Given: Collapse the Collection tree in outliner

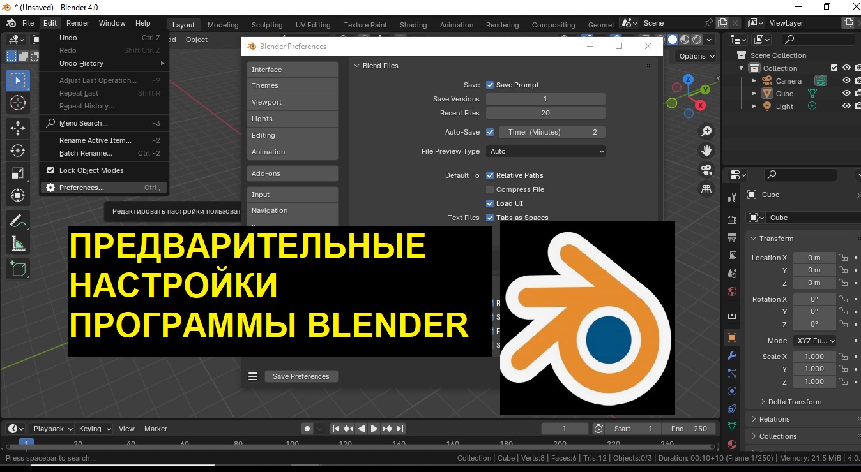Looking at the screenshot, I should (742, 68).
